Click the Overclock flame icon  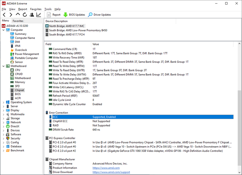12,50
